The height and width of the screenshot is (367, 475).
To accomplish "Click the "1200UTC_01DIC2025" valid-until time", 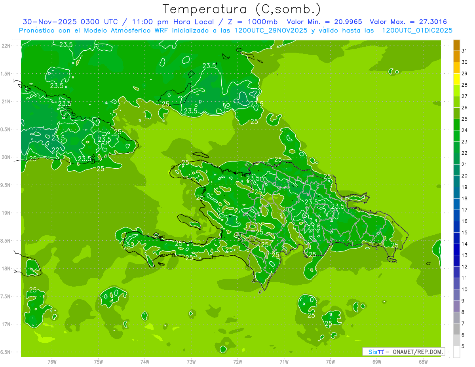I will (417, 30).
